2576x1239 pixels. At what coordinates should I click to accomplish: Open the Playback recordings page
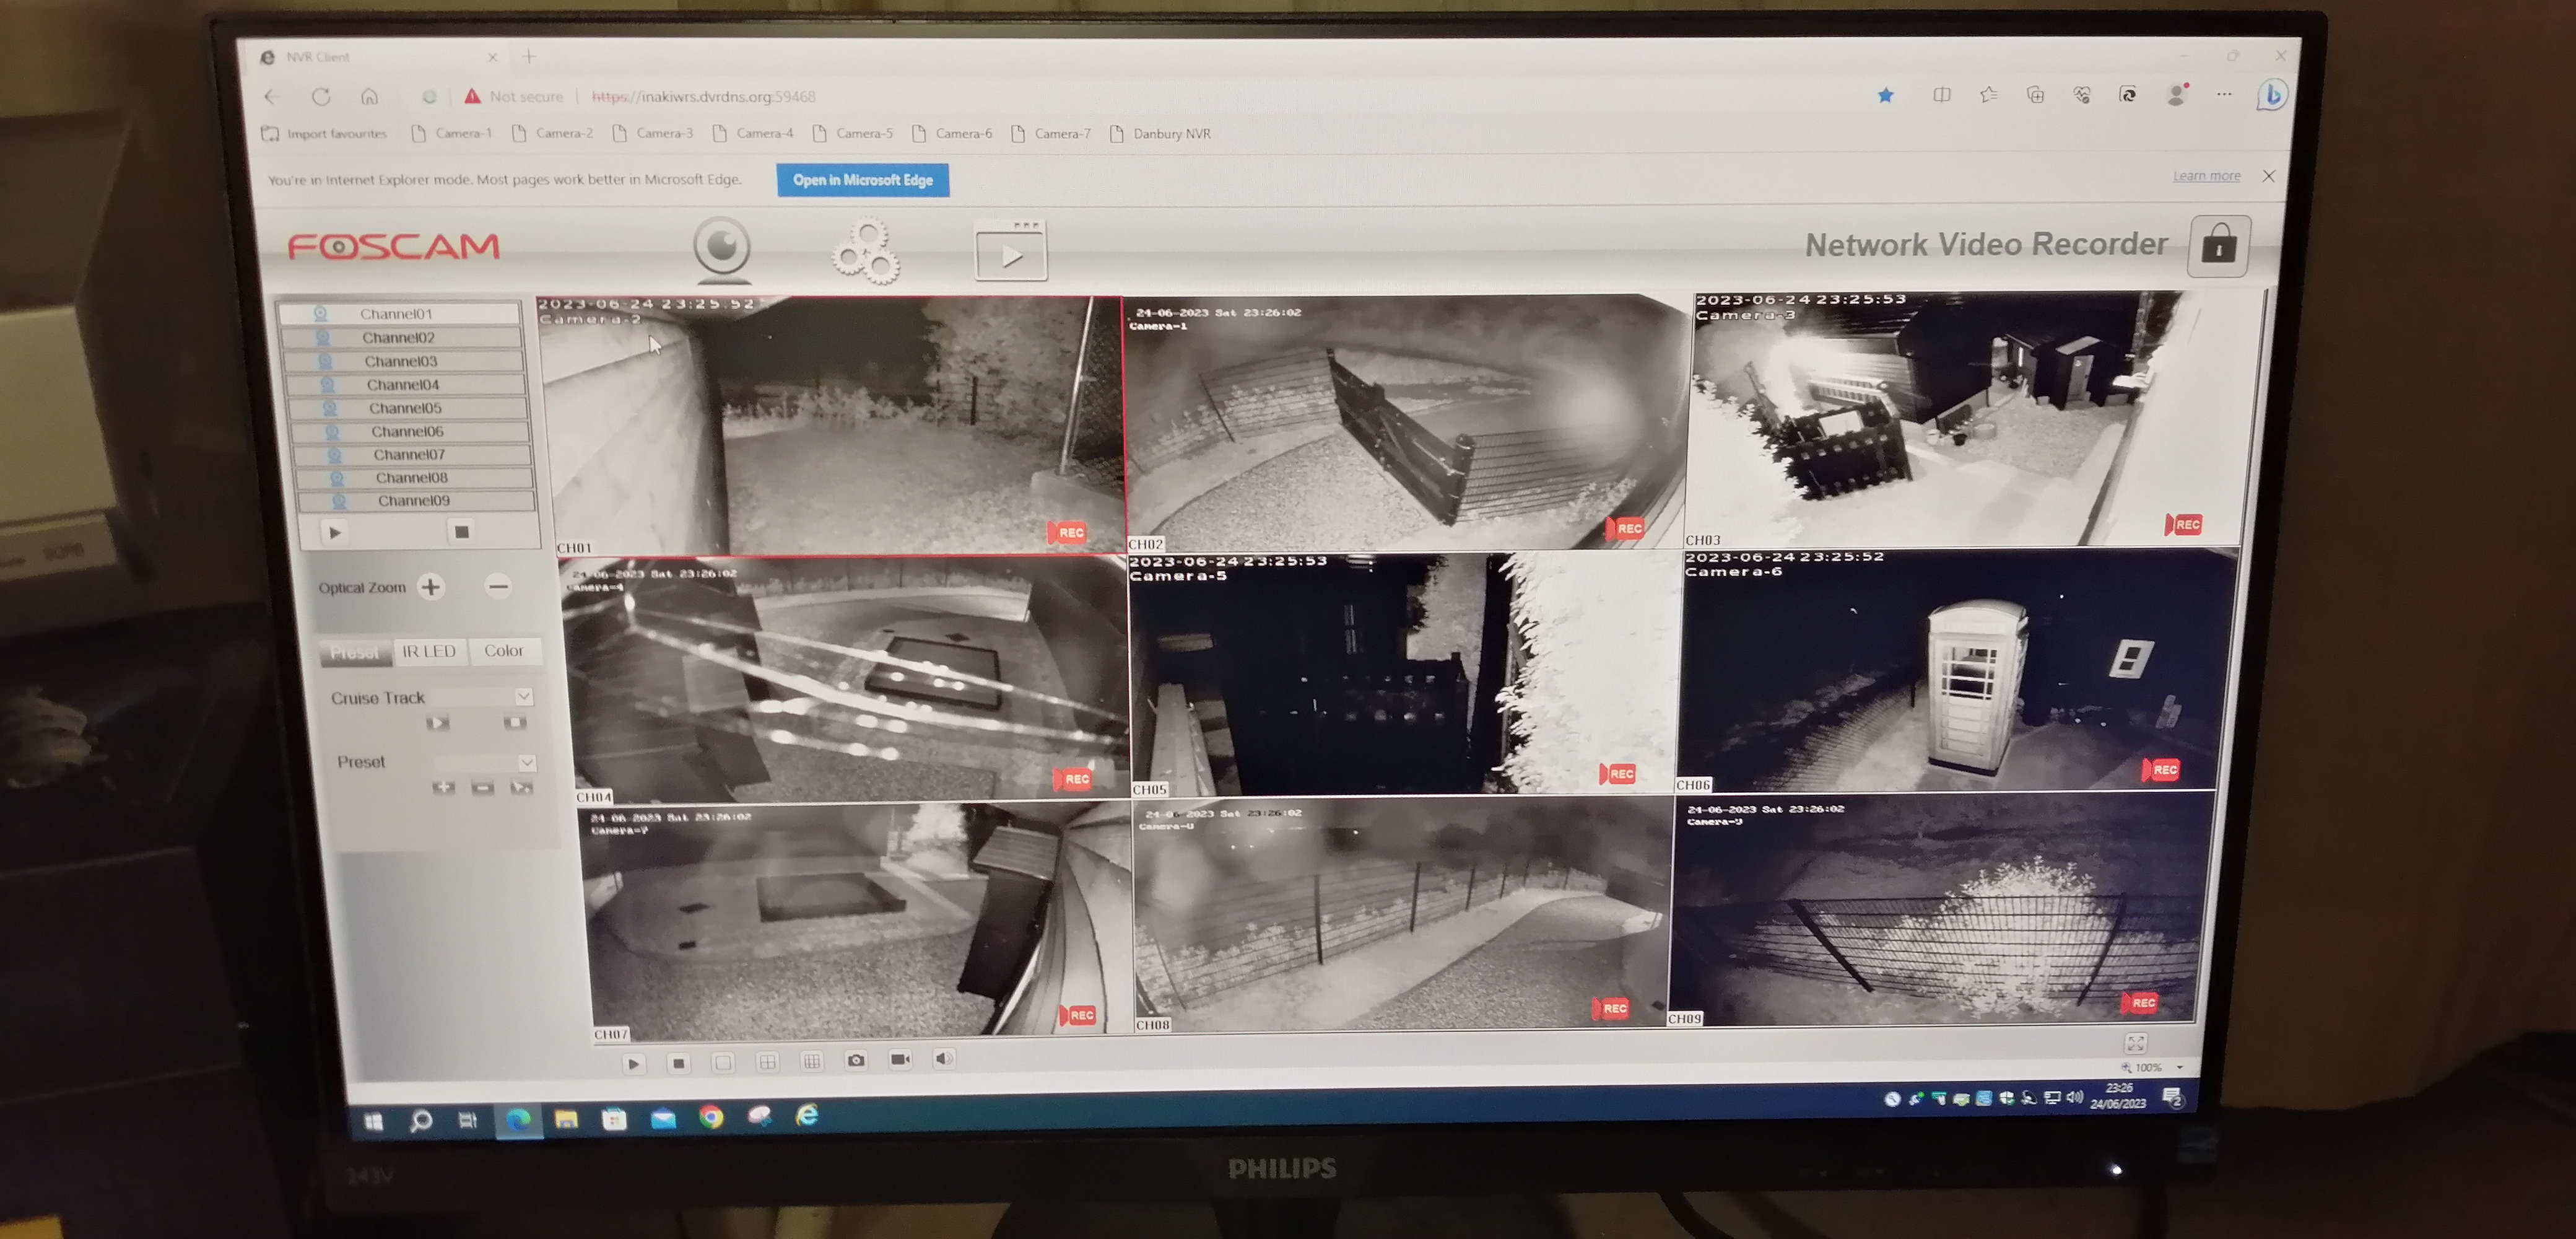click(1010, 252)
